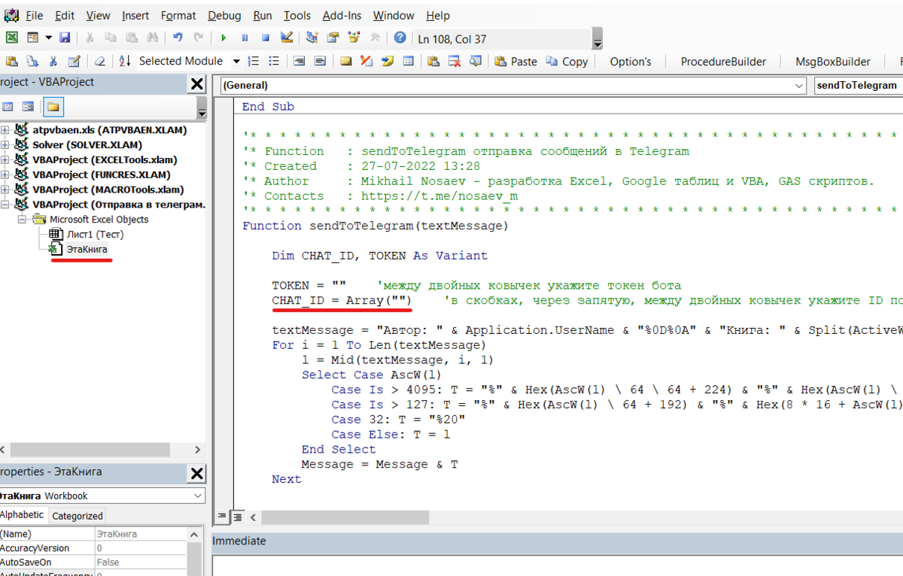Run the macro with the green play icon
The image size is (903, 576).
[x=223, y=38]
